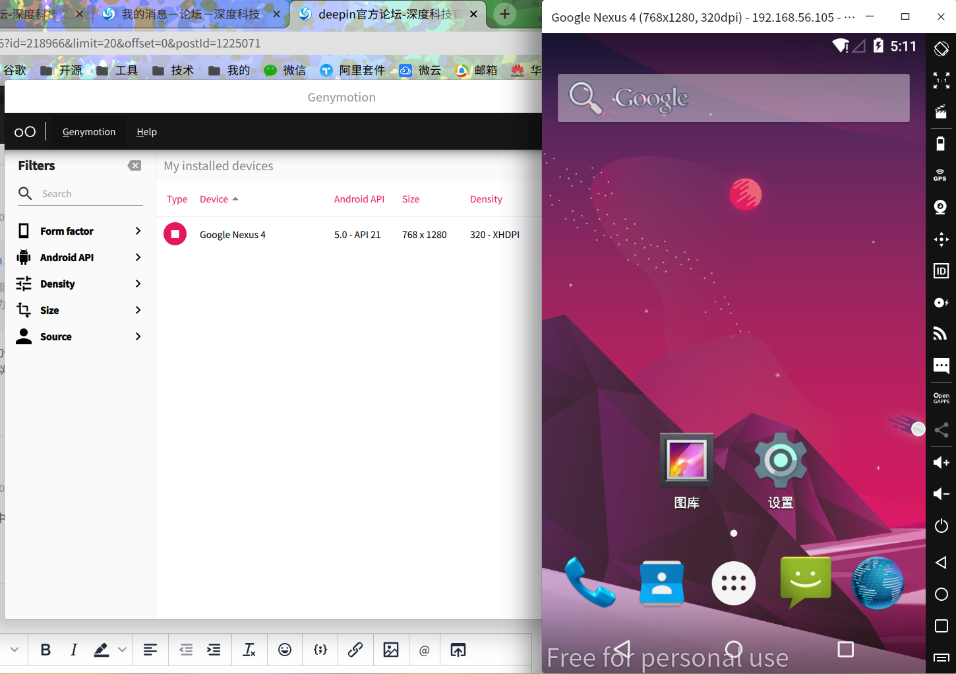Tap the Android on-screen recents button
956x674 pixels.
[x=845, y=650]
